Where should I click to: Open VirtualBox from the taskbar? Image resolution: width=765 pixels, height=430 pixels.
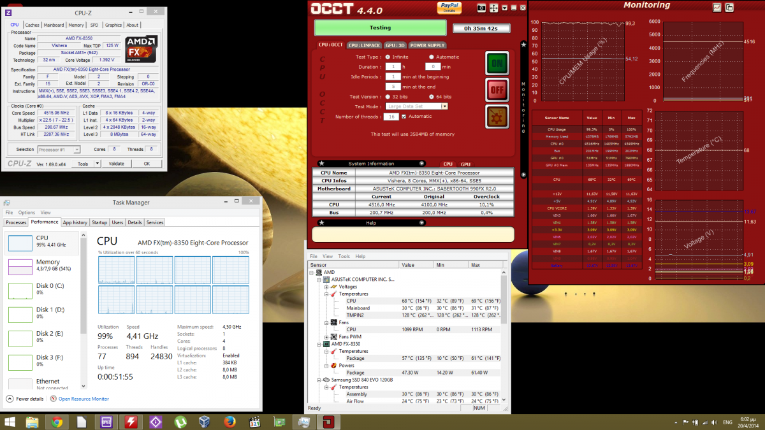click(205, 422)
